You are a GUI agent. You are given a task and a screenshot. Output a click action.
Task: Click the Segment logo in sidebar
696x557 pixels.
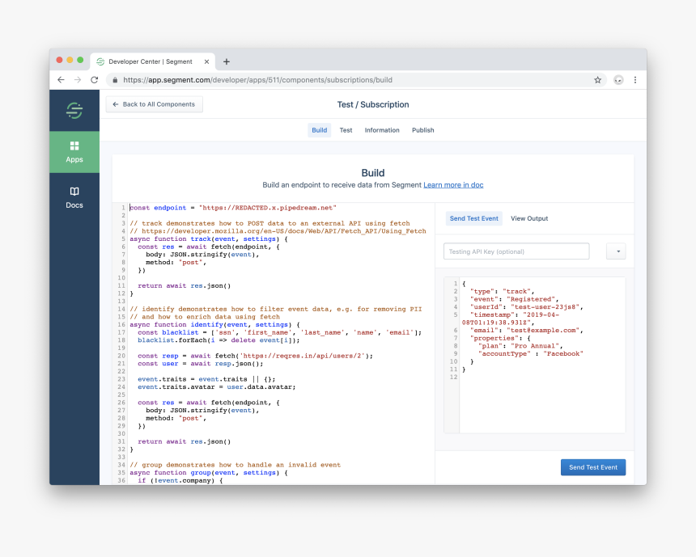pos(74,110)
